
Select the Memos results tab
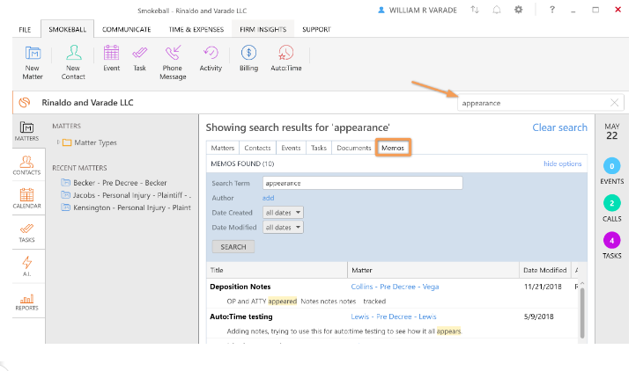393,148
